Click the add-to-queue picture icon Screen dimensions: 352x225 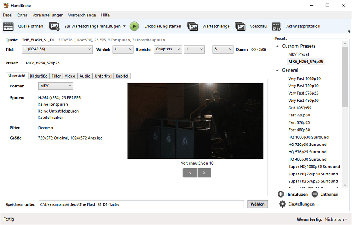point(54,27)
